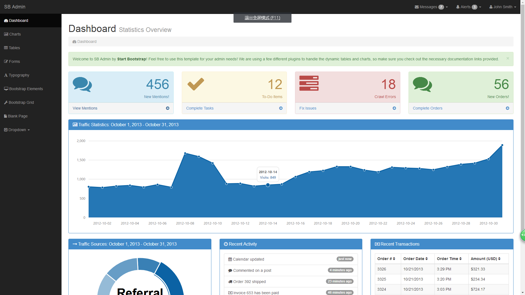Click order number 3326 cell
Screen dimensions: 525x295
pos(388,269)
